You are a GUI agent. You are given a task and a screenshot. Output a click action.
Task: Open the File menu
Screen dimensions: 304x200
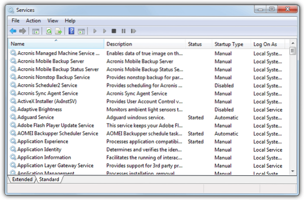click(15, 20)
